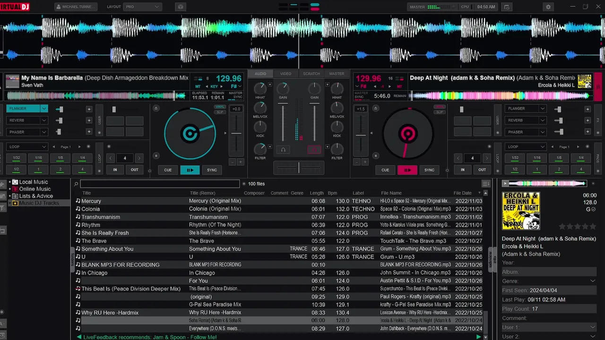Switch to MASTER mixer tab
This screenshot has height=340, width=605.
(x=337, y=74)
